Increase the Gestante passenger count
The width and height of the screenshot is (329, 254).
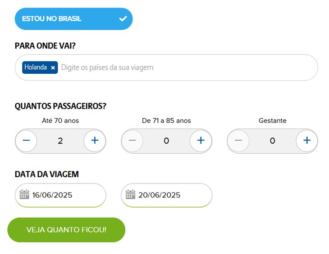tap(307, 141)
